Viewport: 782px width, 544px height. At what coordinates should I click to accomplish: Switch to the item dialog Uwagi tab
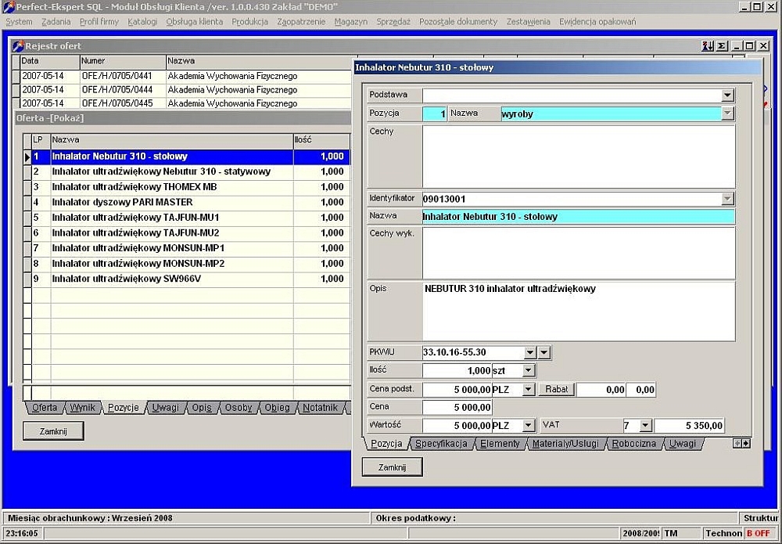pyautogui.click(x=682, y=444)
